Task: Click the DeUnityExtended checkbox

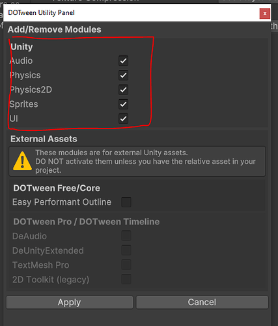Action: click(126, 250)
